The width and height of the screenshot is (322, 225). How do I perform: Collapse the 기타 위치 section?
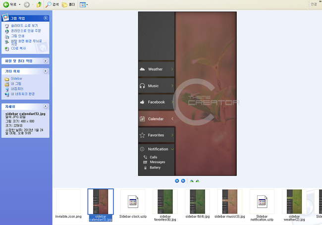(46, 71)
